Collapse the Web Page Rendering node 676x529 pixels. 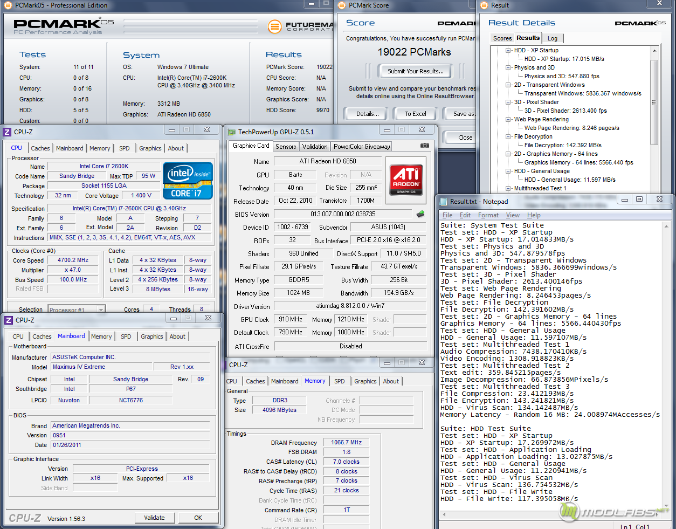click(508, 119)
